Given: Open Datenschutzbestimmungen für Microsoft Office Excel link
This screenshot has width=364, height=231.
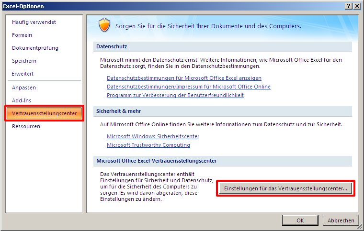Looking at the screenshot, I should [x=184, y=78].
